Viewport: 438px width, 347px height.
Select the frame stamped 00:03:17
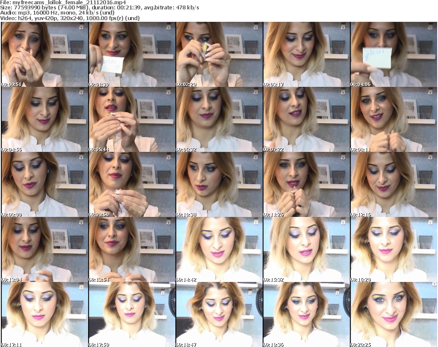coord(306,54)
